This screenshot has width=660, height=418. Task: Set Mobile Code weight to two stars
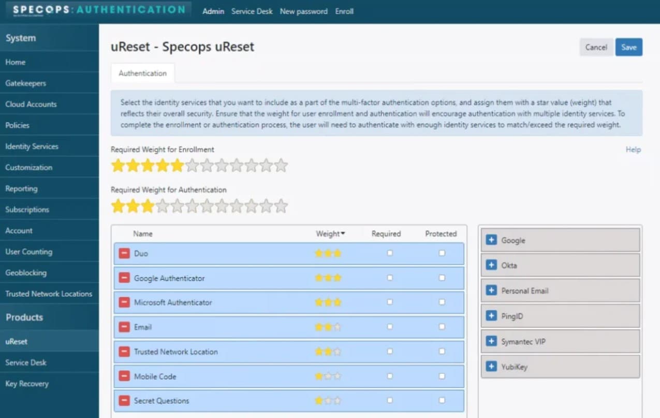tap(328, 376)
